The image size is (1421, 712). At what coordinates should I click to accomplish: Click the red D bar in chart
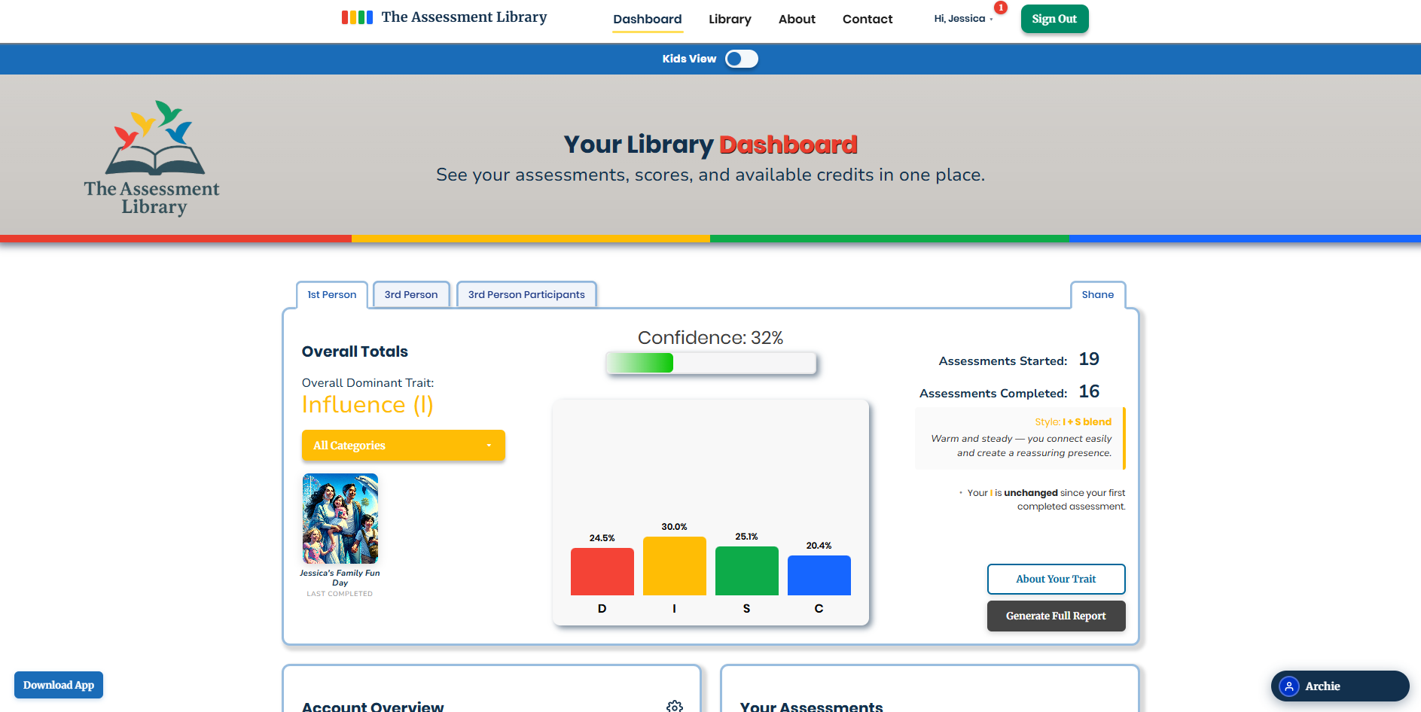click(x=602, y=571)
